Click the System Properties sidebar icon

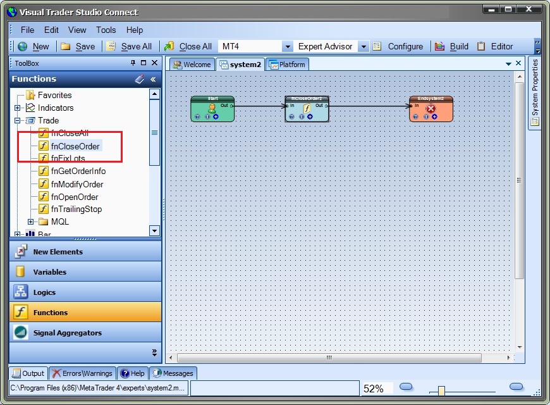coord(535,122)
